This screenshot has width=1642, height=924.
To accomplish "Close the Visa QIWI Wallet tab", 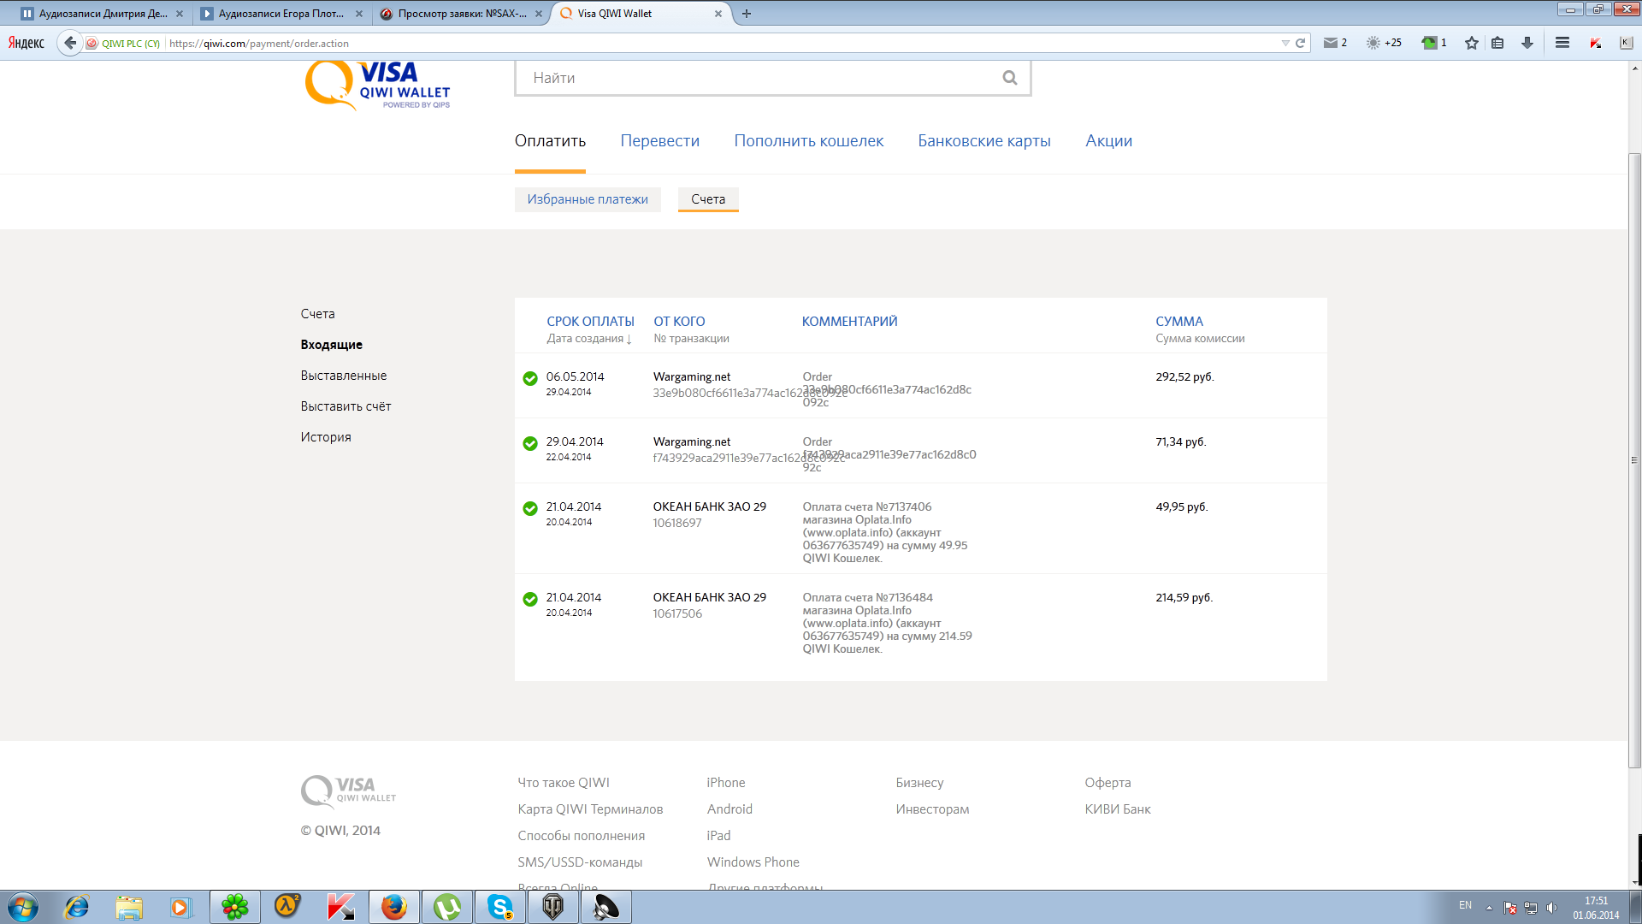I will click(x=718, y=14).
